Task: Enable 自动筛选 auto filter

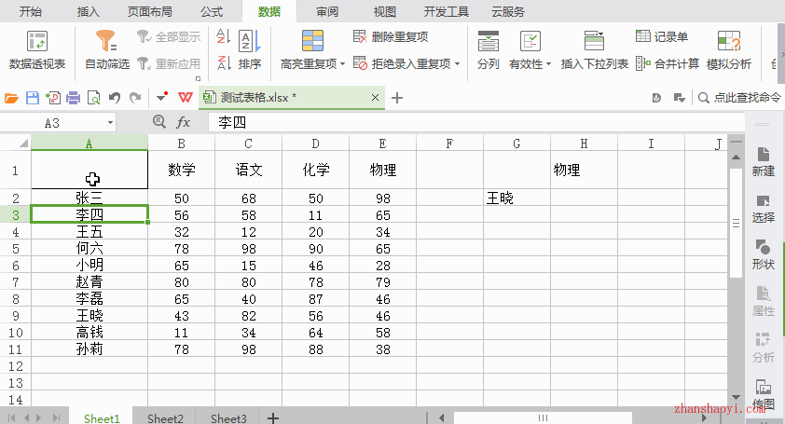Action: click(106, 50)
